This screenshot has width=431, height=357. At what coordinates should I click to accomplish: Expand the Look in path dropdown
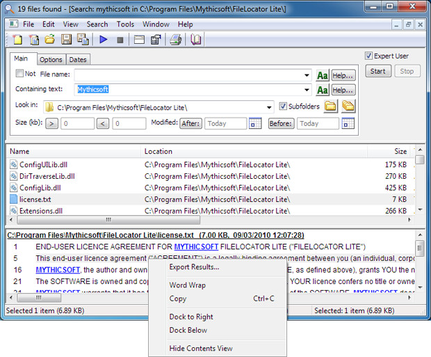[x=269, y=107]
